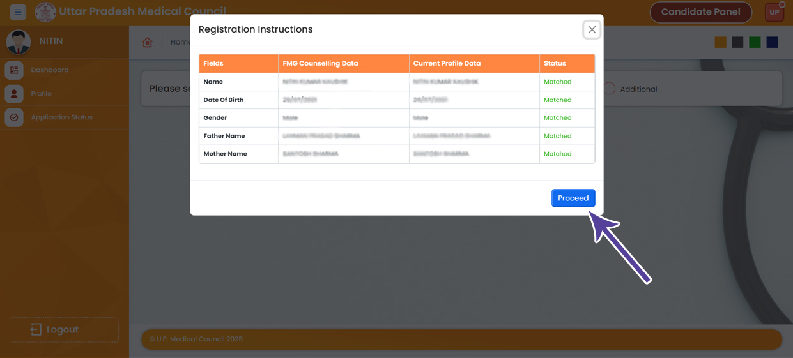This screenshot has width=793, height=358.
Task: Click the Status column header
Action: (555, 63)
